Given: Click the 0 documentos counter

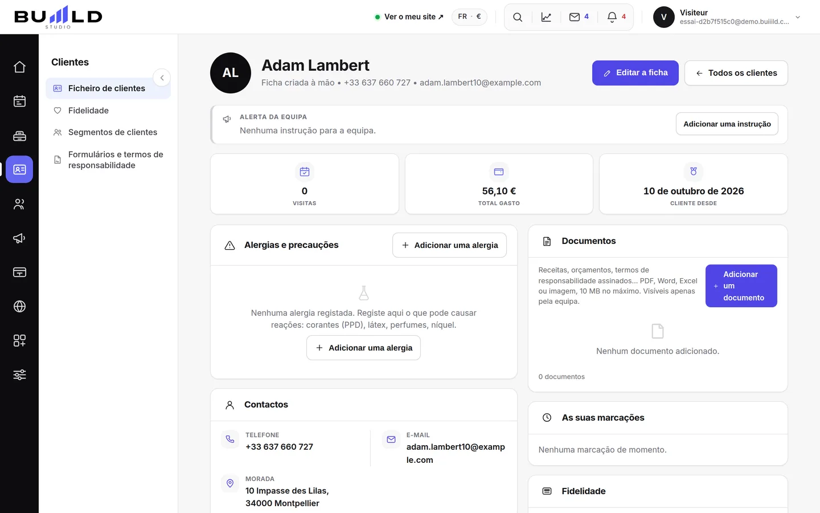Looking at the screenshot, I should tap(561, 377).
